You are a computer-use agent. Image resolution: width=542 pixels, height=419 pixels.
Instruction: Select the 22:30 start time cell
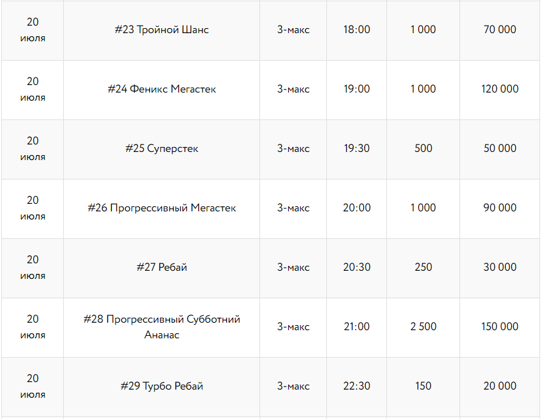click(356, 386)
